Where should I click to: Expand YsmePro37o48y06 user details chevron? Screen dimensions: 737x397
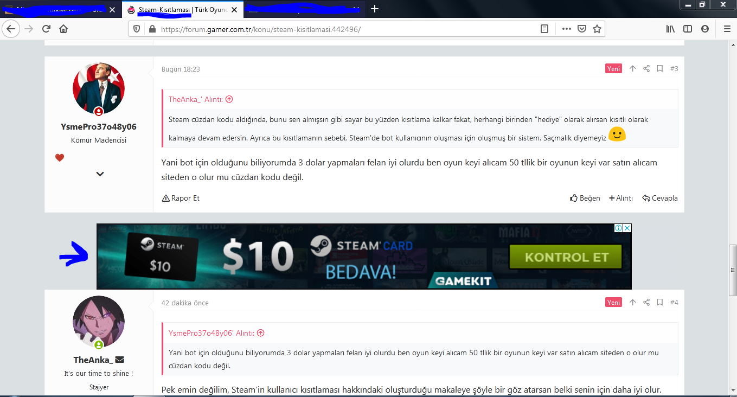(100, 174)
